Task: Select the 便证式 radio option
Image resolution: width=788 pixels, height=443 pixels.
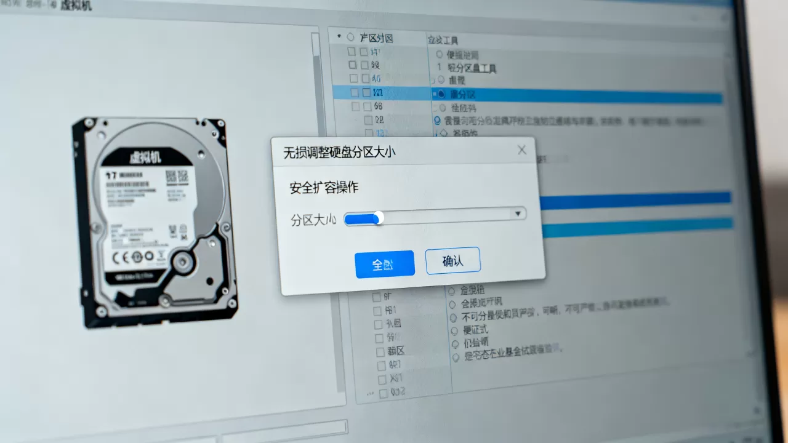Action: (456, 330)
